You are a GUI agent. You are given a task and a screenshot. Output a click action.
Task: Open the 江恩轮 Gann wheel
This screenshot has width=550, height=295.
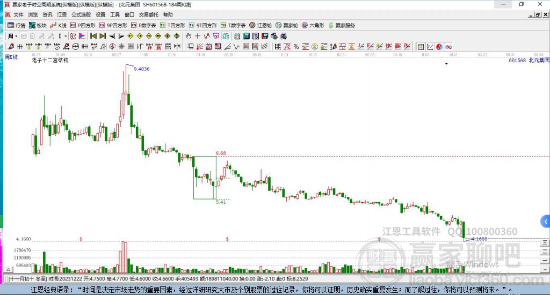click(x=260, y=25)
